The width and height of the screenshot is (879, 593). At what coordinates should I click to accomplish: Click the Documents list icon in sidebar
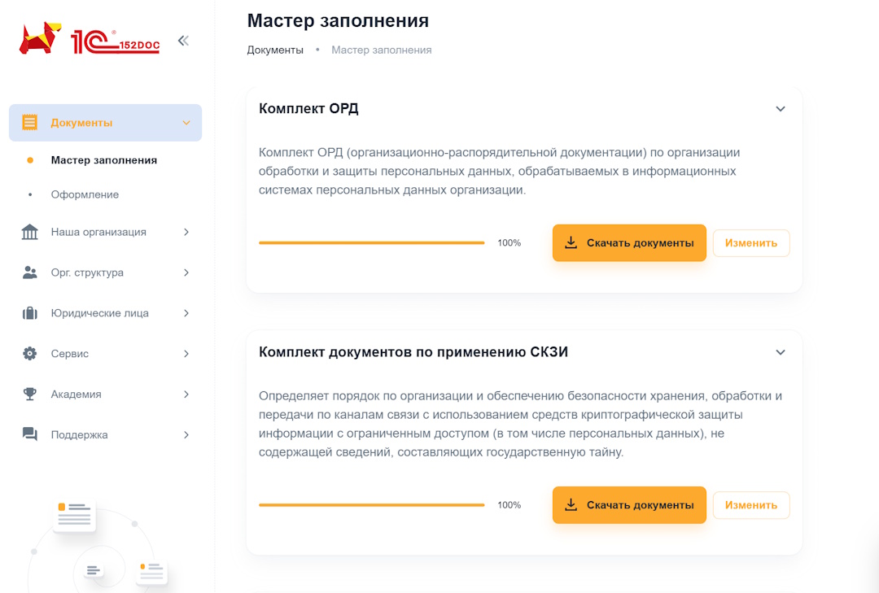coord(30,123)
